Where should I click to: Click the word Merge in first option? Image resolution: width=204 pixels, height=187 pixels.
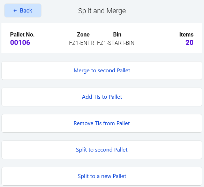(x=82, y=71)
